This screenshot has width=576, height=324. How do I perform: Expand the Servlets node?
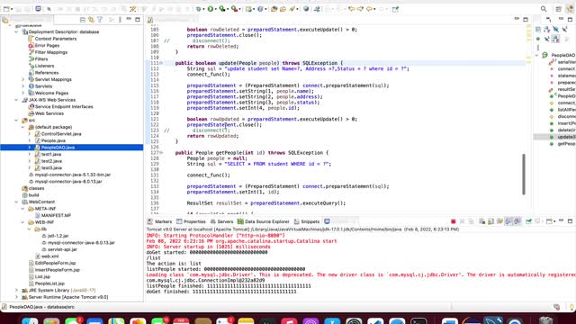(x=23, y=86)
